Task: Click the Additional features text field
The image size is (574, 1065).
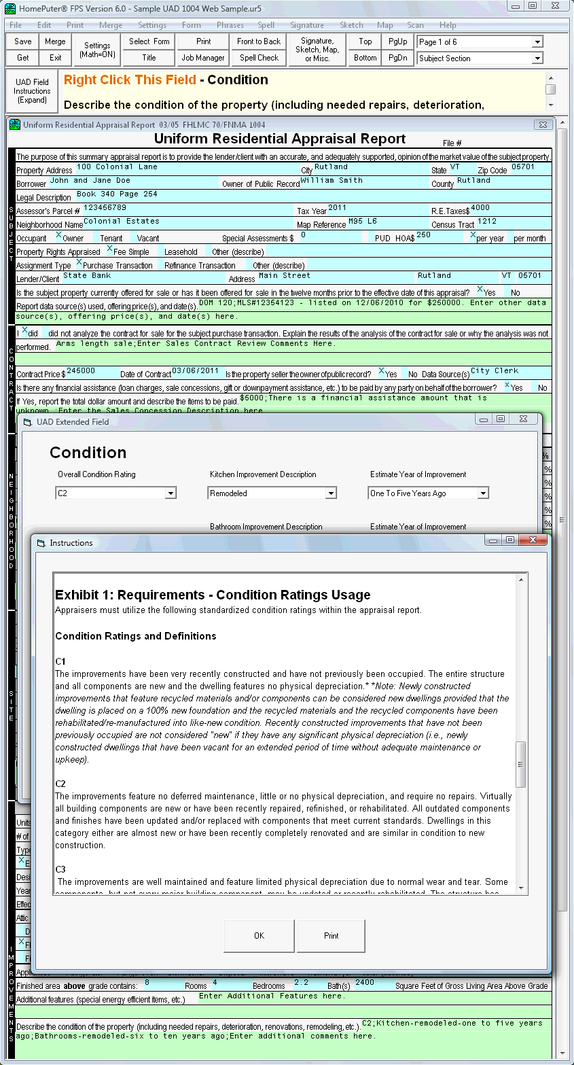Action: click(x=374, y=997)
